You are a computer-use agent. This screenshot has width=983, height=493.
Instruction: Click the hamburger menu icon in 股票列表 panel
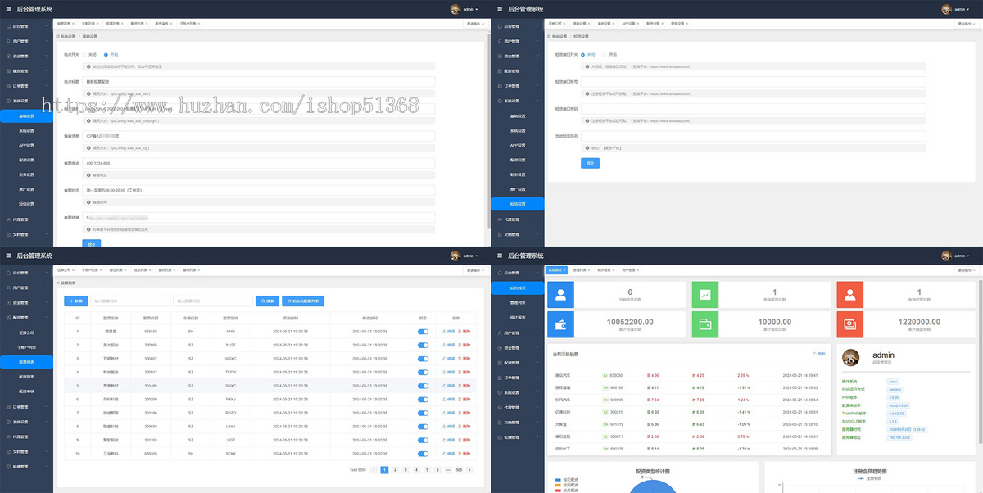click(x=8, y=256)
